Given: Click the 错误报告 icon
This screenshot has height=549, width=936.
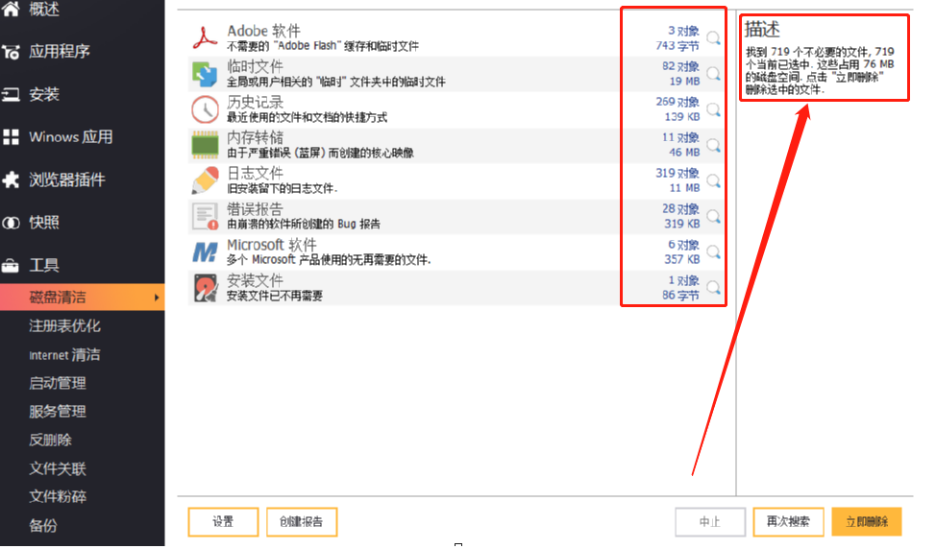Looking at the screenshot, I should [205, 216].
